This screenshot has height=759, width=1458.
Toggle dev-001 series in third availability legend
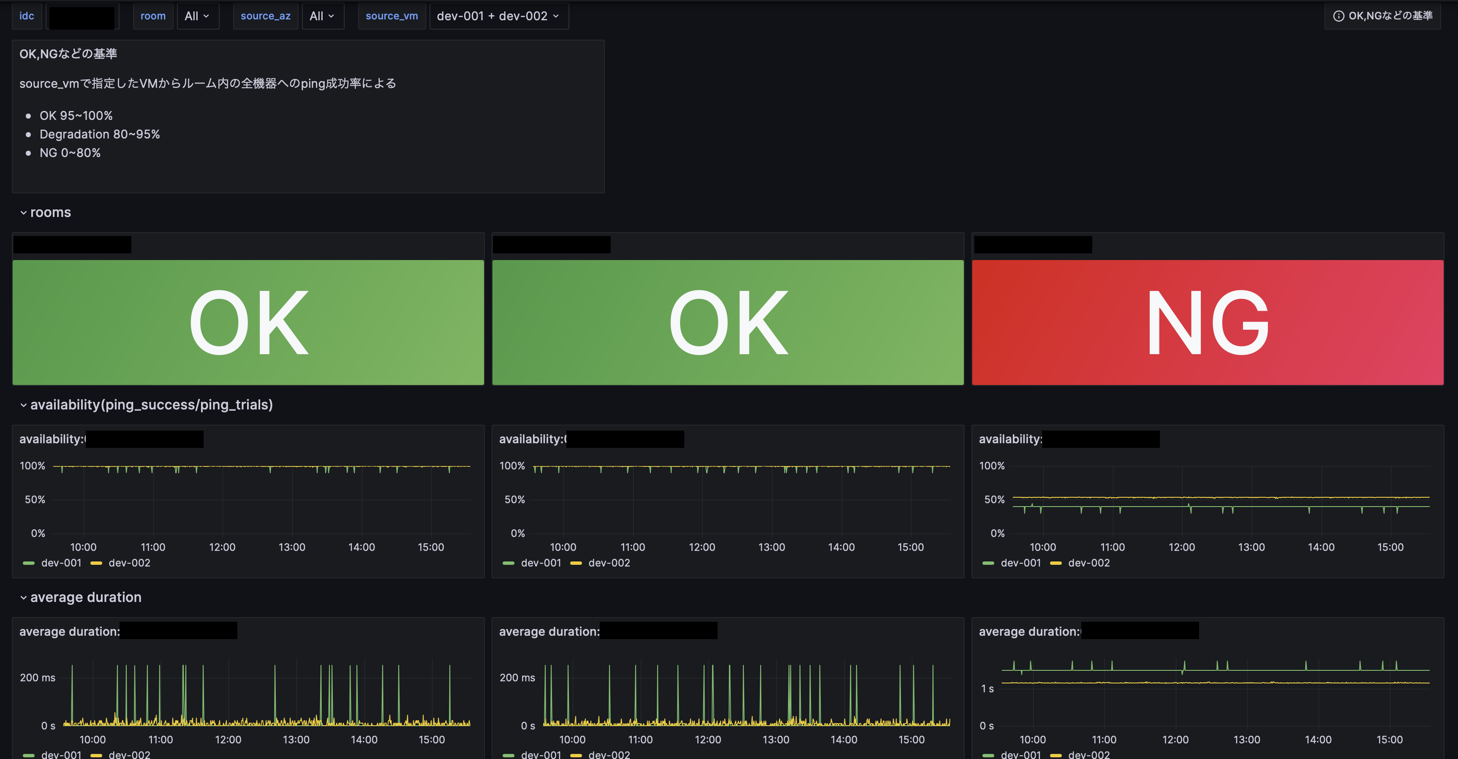click(x=1021, y=563)
